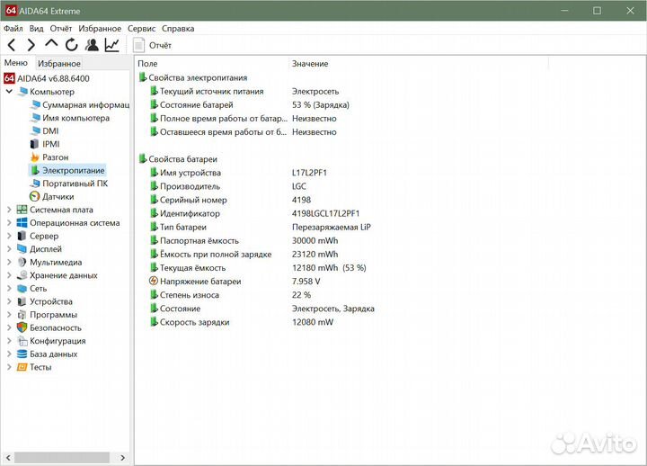The width and height of the screenshot is (647, 466).
Task: Select Датчики sensors in the tree
Action: 58,196
